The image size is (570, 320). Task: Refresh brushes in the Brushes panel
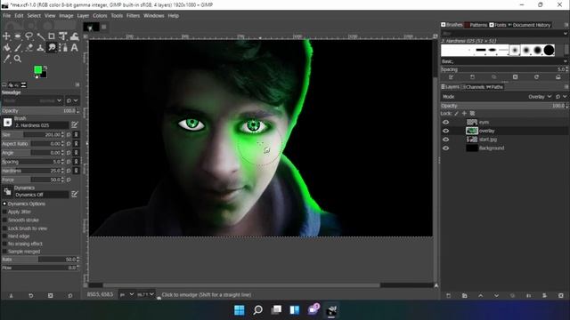click(x=536, y=77)
